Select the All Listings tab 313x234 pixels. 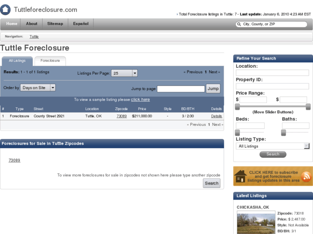17,61
